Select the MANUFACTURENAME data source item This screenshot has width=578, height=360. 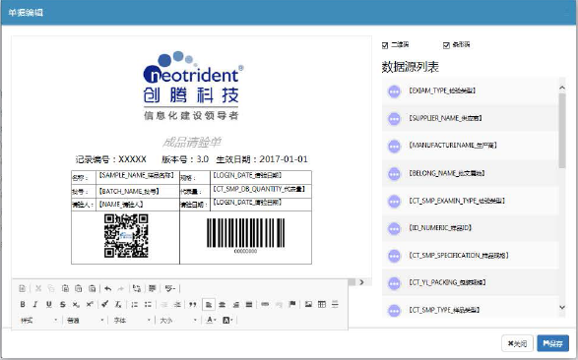tap(471, 146)
